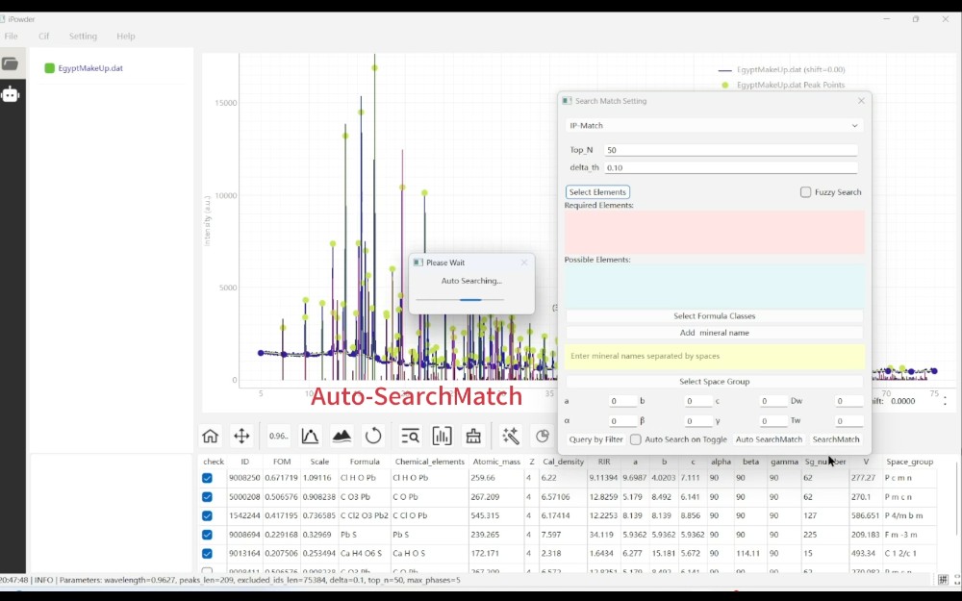Click the mountain-shaped toolbar icon
Screen dimensions: 962x601
click(x=342, y=436)
